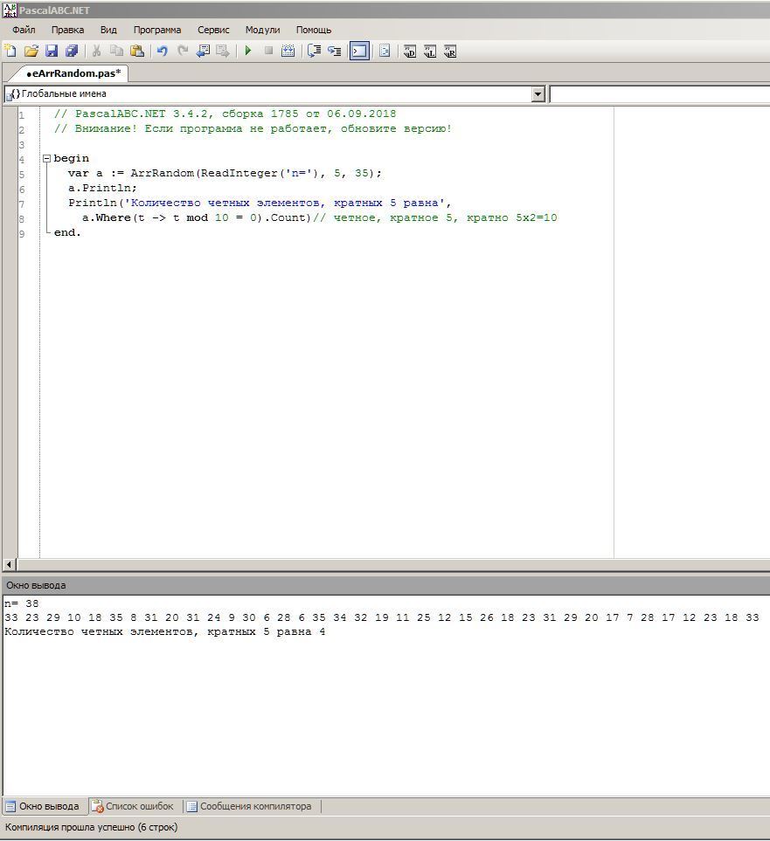Open a file with the folder icon

(31, 52)
